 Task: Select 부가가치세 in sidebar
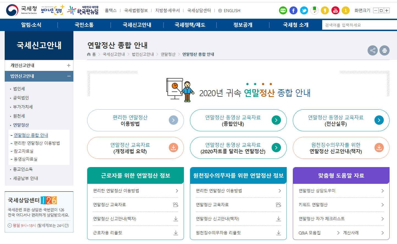23,107
